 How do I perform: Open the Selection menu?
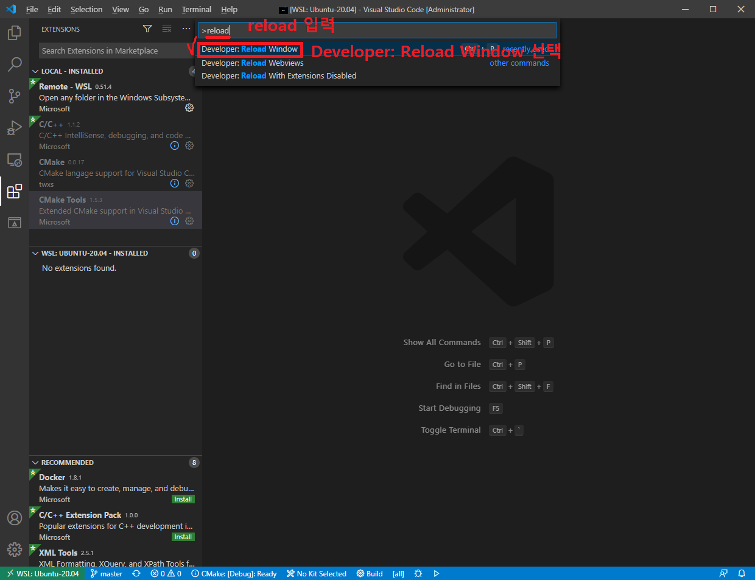[x=86, y=10]
